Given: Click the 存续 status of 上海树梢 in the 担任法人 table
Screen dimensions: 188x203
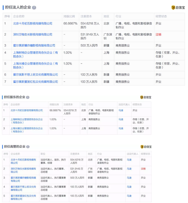Looking at the screenshot, I should click(167, 55).
